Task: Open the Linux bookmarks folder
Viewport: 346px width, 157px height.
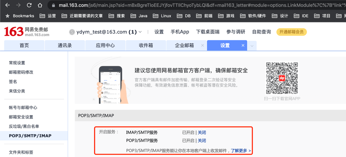Action: pos(162,16)
